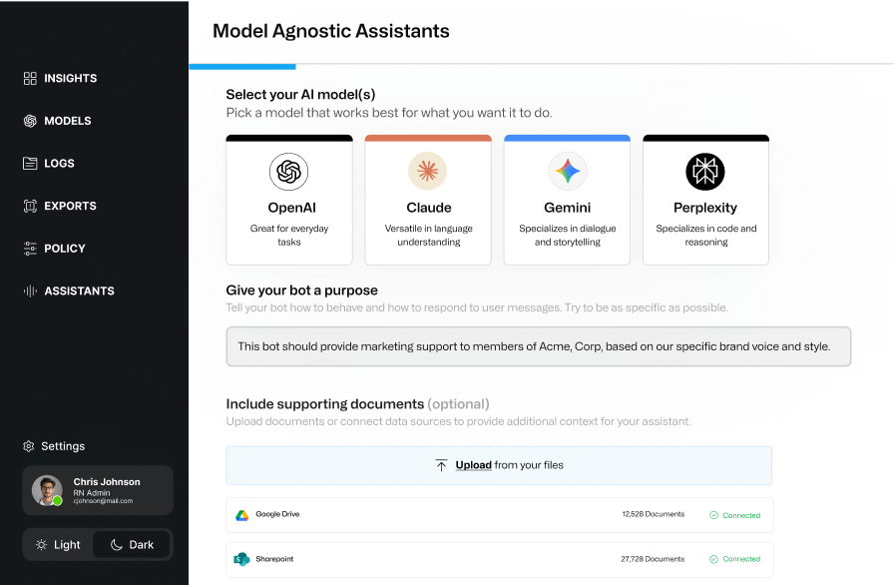894x585 pixels.
Task: Select the Assistants sidebar icon
Action: point(31,291)
